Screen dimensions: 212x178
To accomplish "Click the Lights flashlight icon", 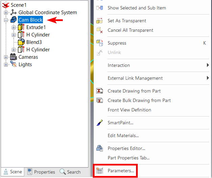I will click(x=14, y=64).
